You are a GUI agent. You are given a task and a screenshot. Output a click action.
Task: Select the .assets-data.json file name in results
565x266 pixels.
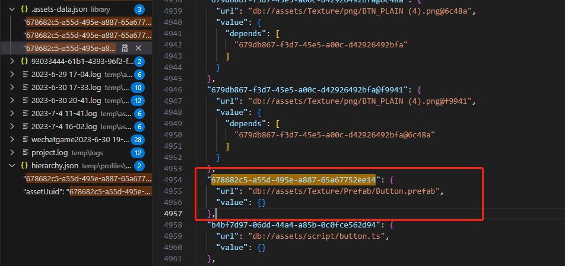pos(60,9)
